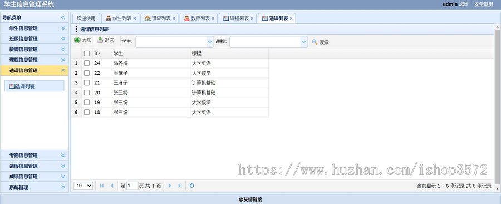Open the 学生 filter dropdown arrow
The width and height of the screenshot is (501, 204).
click(210, 42)
